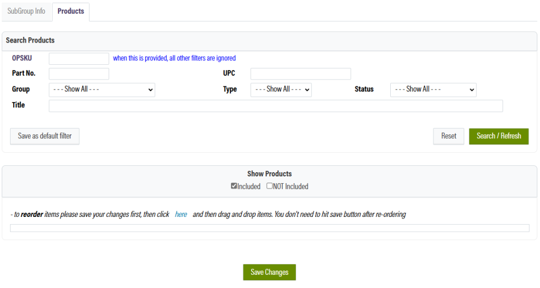
Task: Switch to the SubGroup Info tab
Action: pos(26,11)
